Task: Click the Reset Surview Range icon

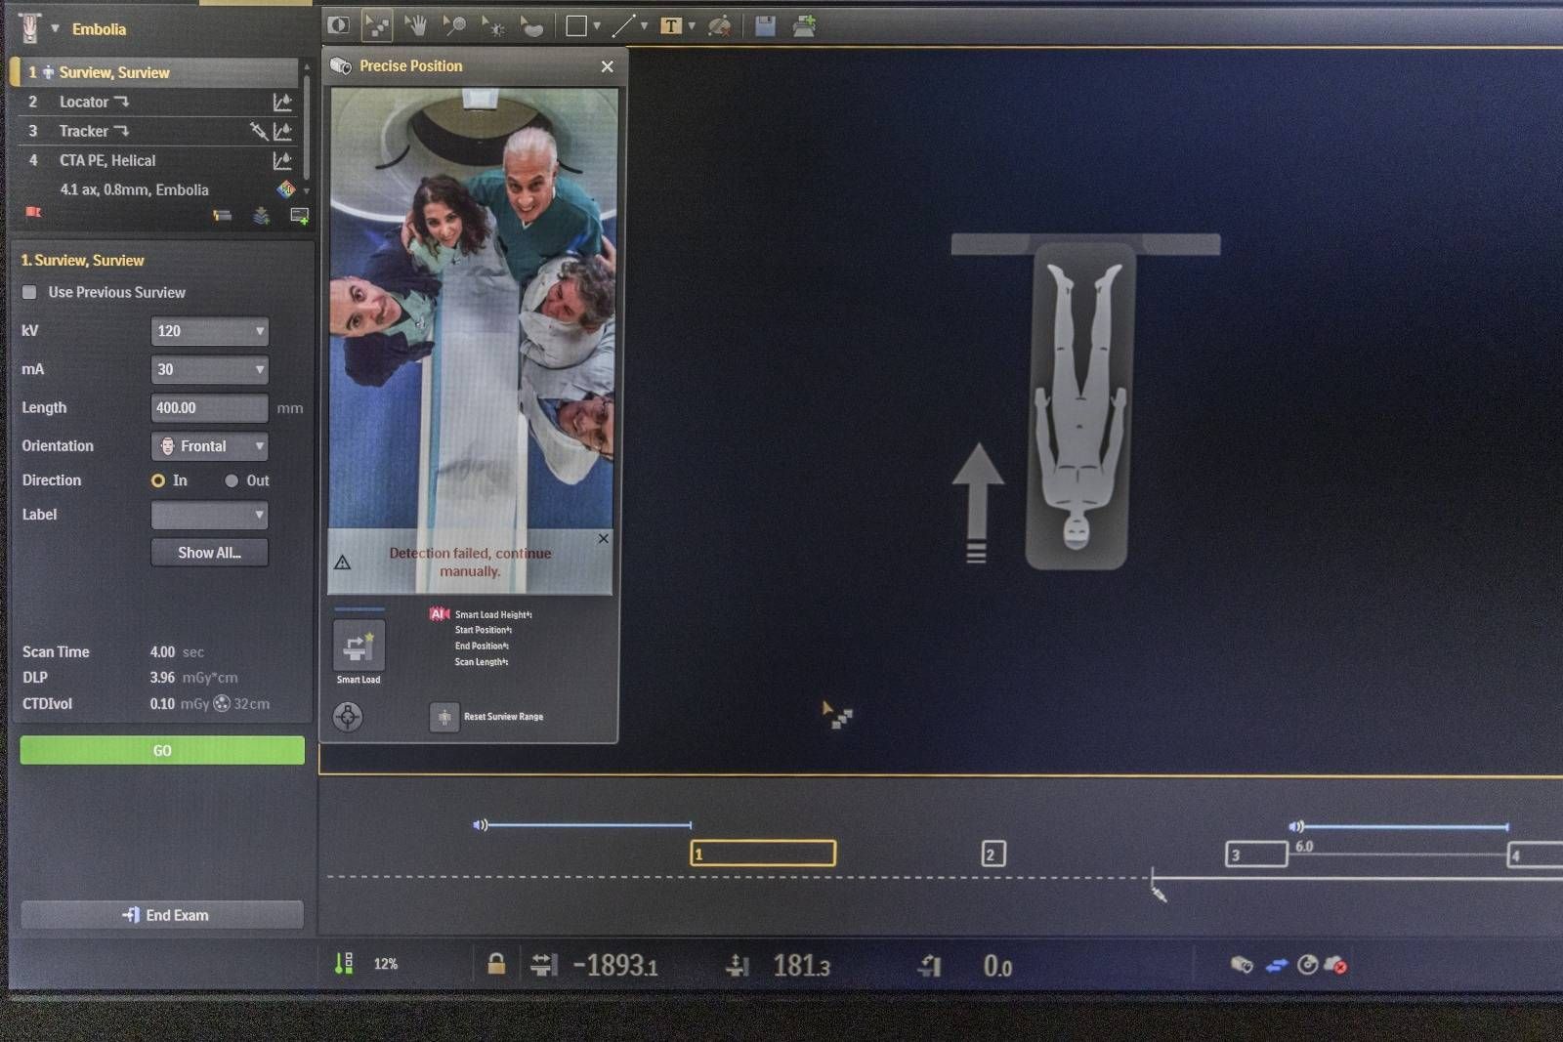Action: click(x=444, y=717)
